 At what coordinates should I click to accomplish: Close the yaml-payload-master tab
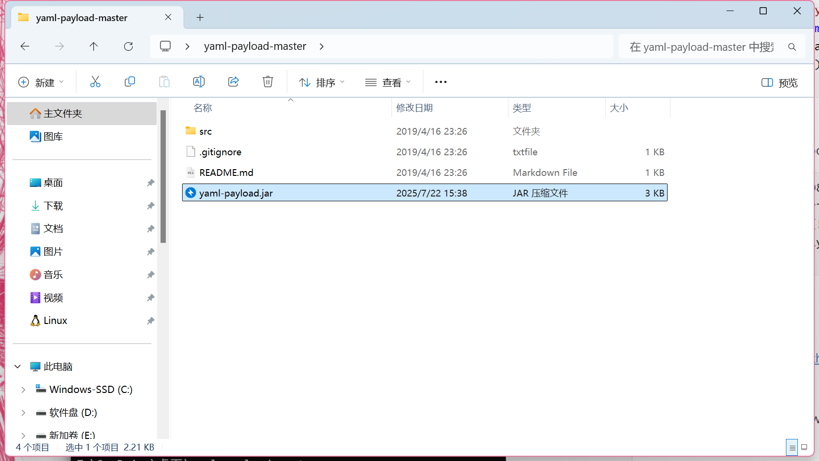click(x=168, y=17)
